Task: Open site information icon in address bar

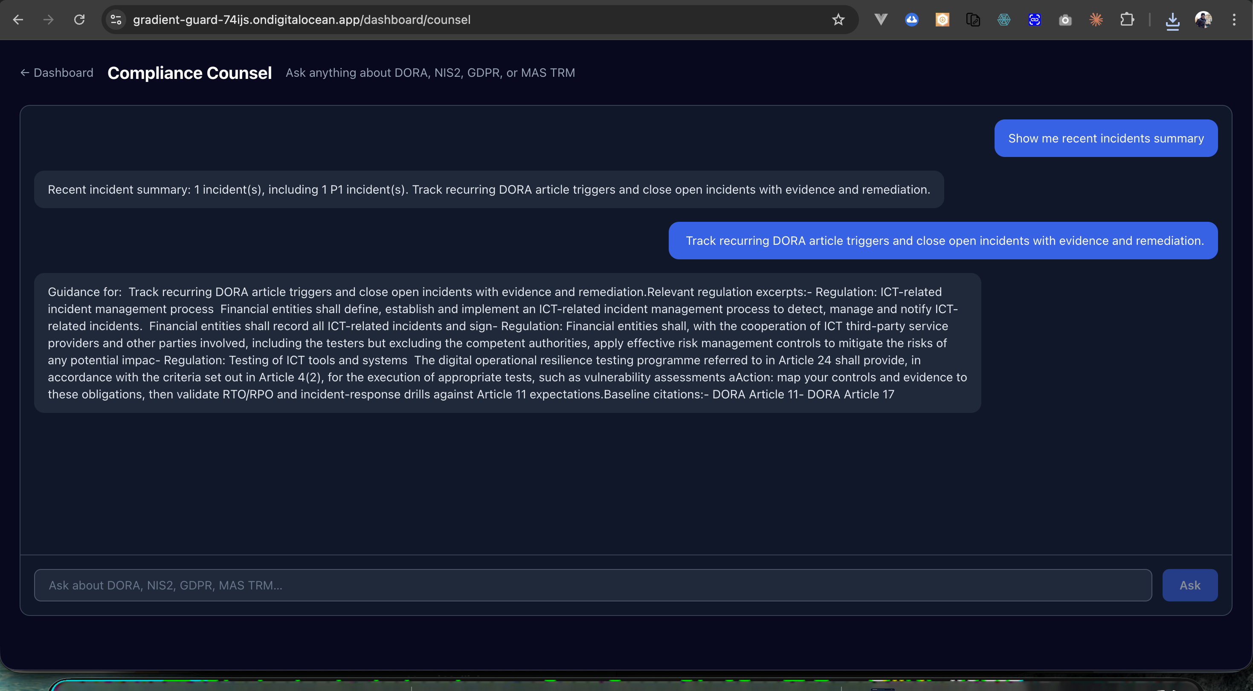Action: (x=116, y=20)
